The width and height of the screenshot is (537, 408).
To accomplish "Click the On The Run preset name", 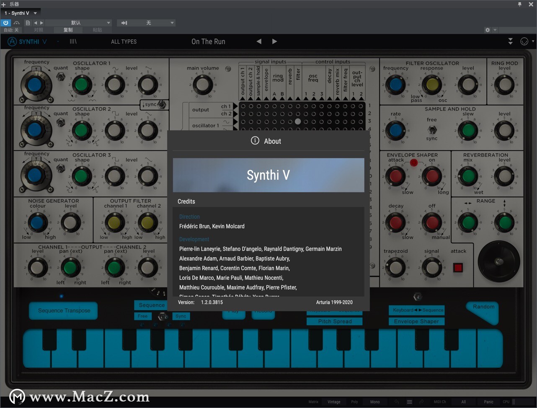I will click(x=208, y=41).
